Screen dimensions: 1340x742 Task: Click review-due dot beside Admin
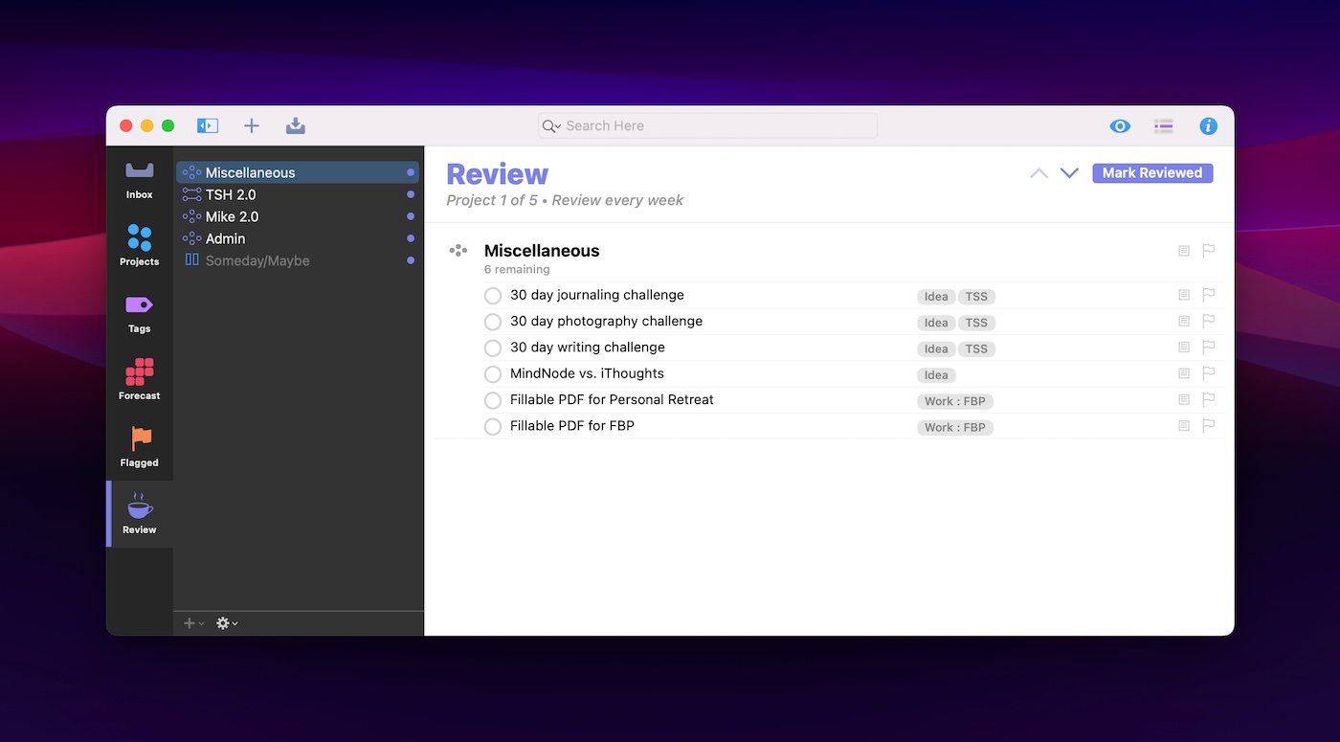[411, 238]
